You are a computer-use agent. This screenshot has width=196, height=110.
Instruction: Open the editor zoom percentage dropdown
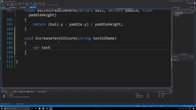tap(3, 88)
